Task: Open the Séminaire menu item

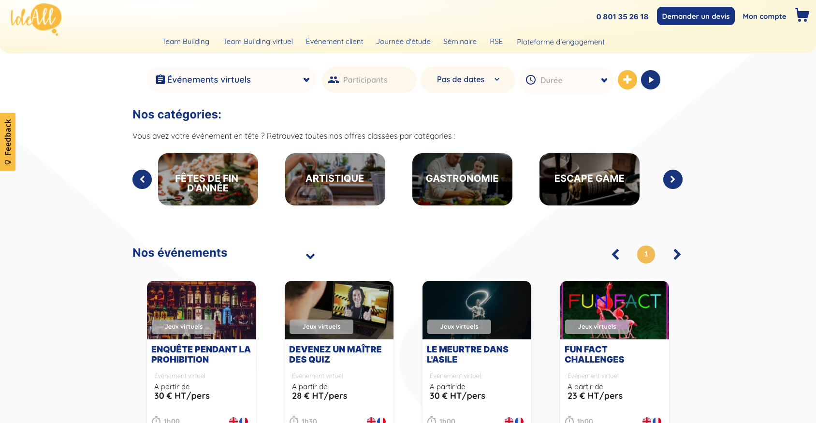Action: coord(459,42)
